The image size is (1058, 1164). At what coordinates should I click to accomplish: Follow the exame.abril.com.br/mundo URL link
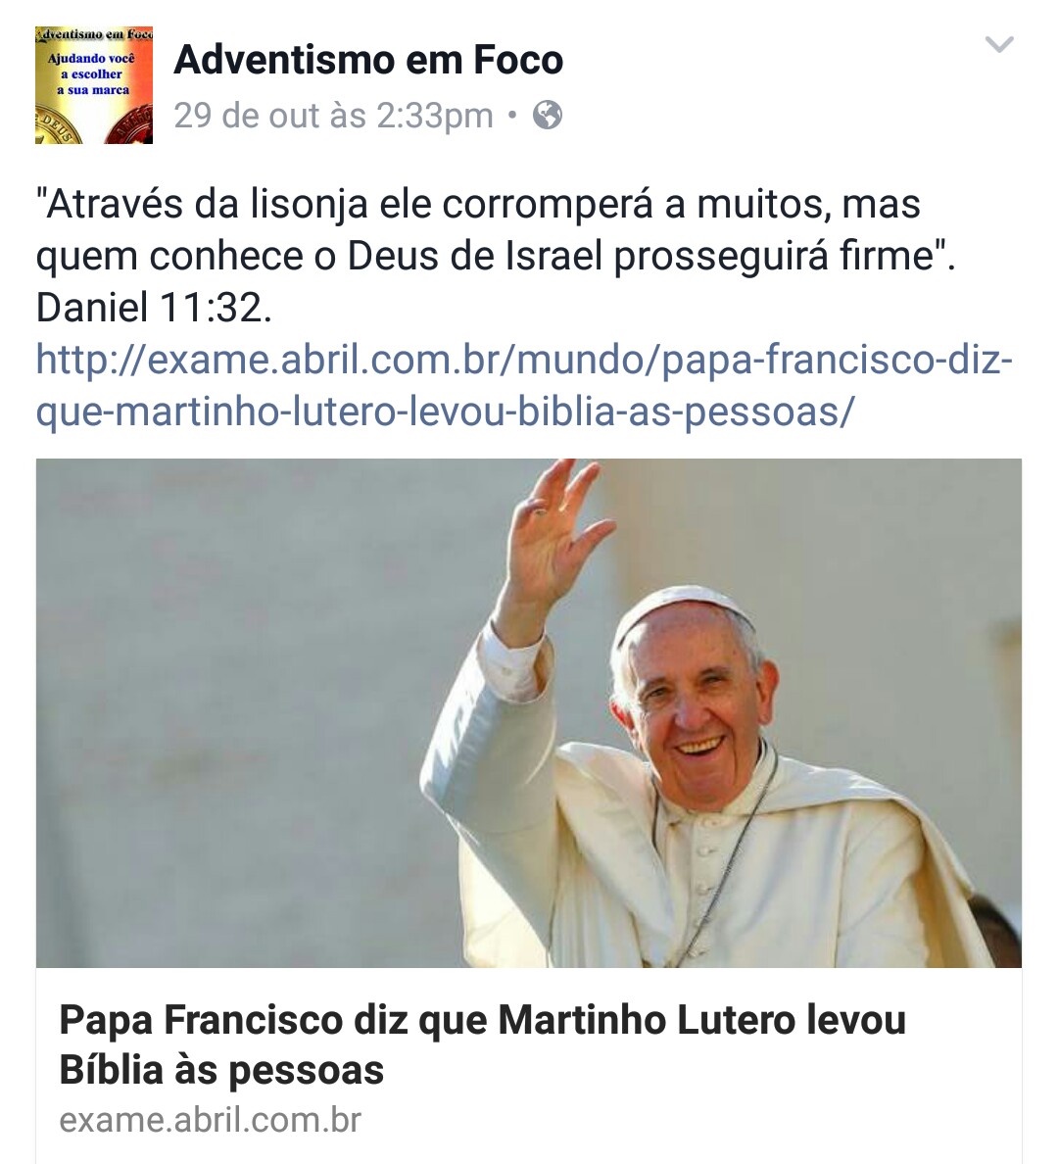point(524,360)
